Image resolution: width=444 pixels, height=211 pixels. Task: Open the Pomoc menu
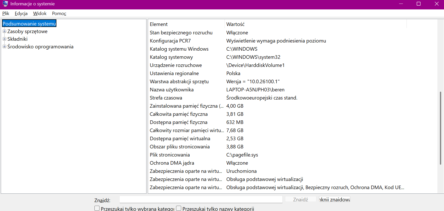point(59,13)
